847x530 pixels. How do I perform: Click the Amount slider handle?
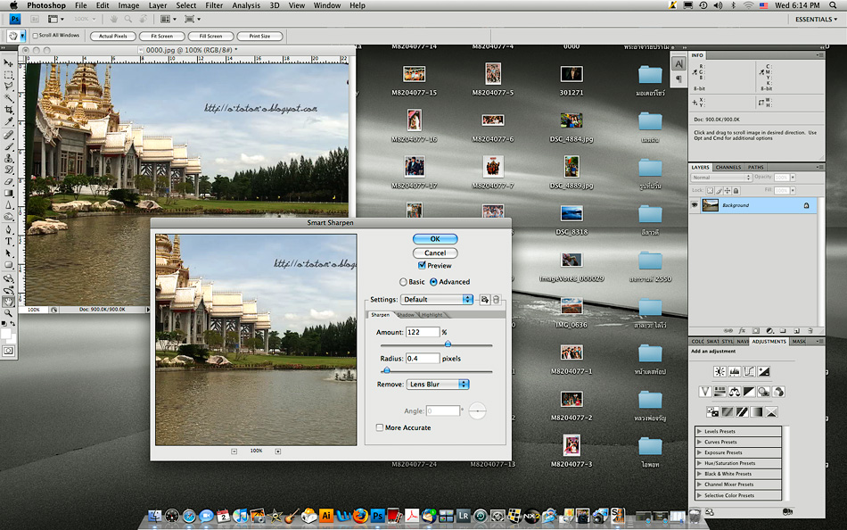tap(448, 344)
